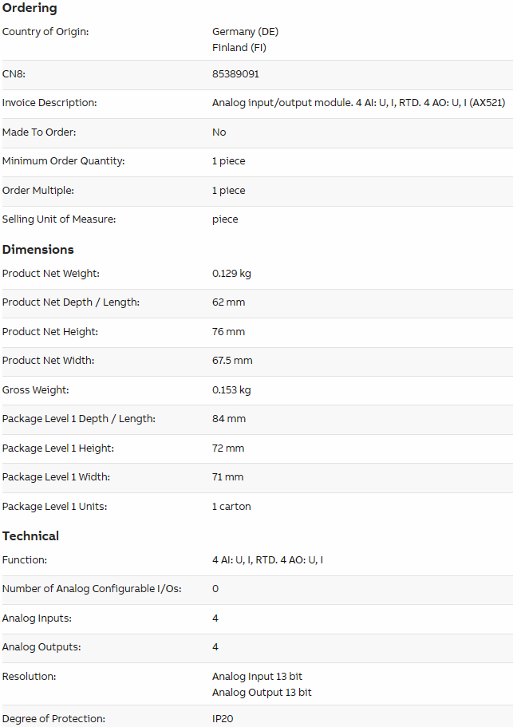Click the Invoice Description text with AX521
The width and height of the screenshot is (513, 727).
[359, 103]
